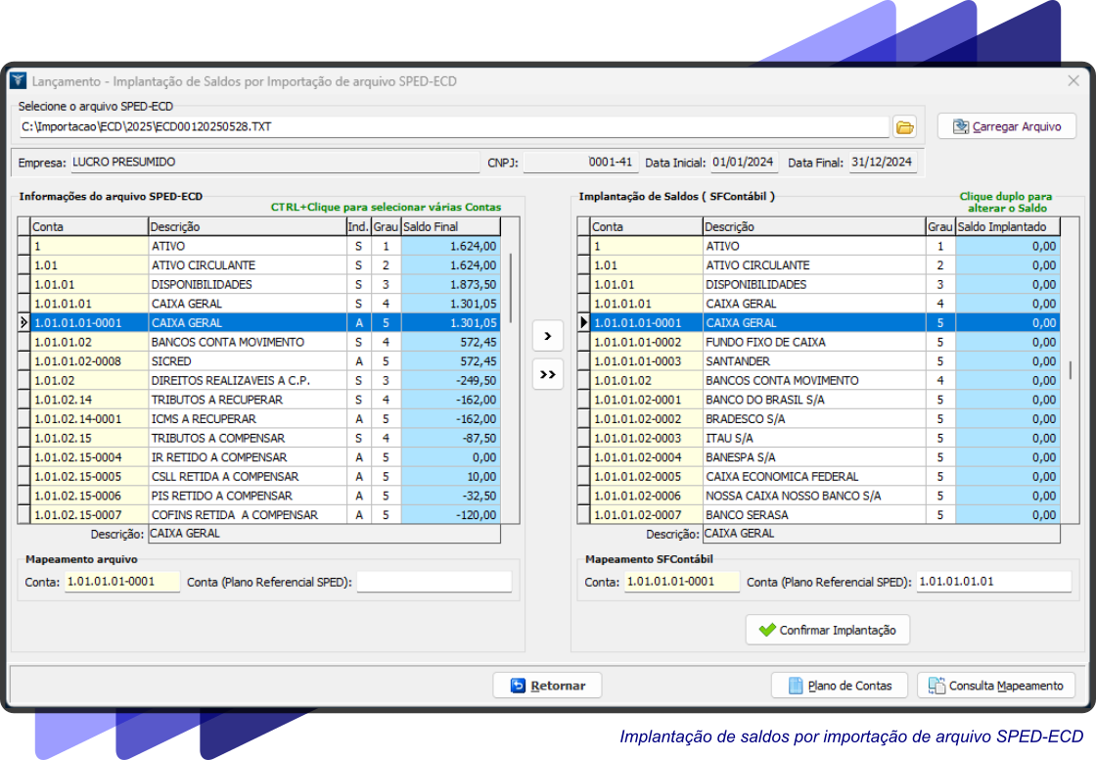Click the single arrow transfer button
The image size is (1096, 760).
pos(548,336)
